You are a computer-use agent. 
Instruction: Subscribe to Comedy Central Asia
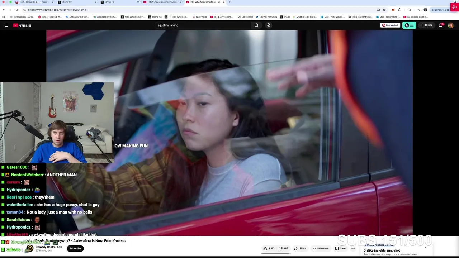point(75,248)
